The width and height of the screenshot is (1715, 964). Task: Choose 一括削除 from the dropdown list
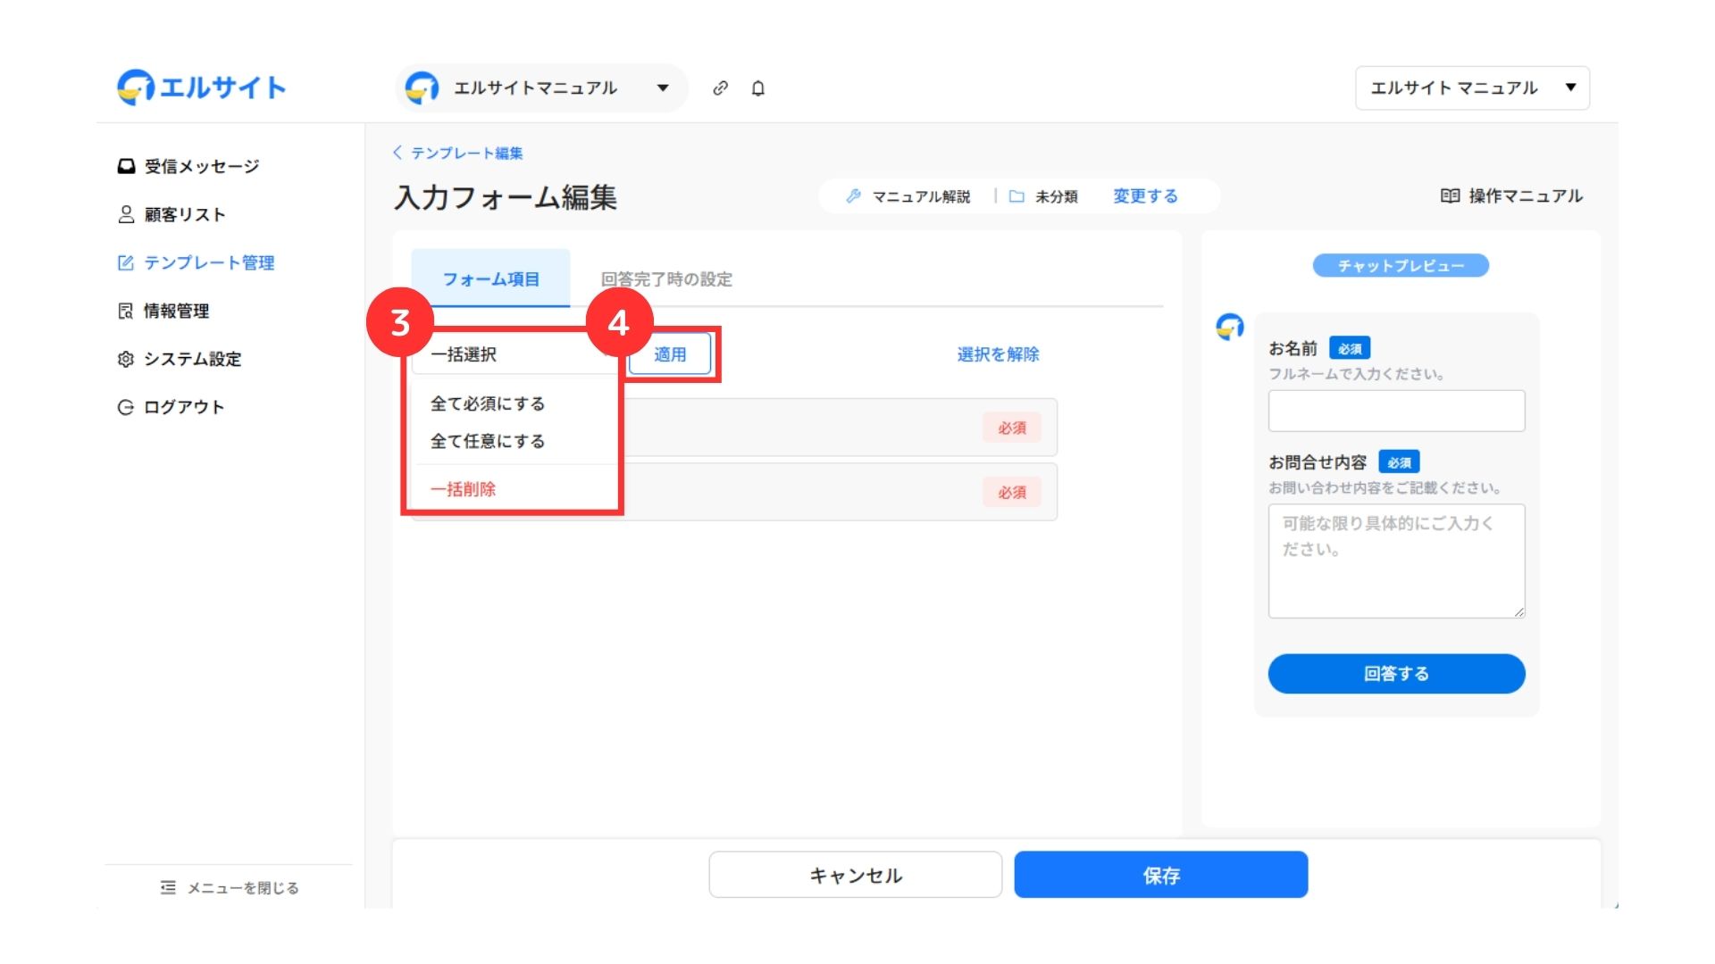(463, 489)
